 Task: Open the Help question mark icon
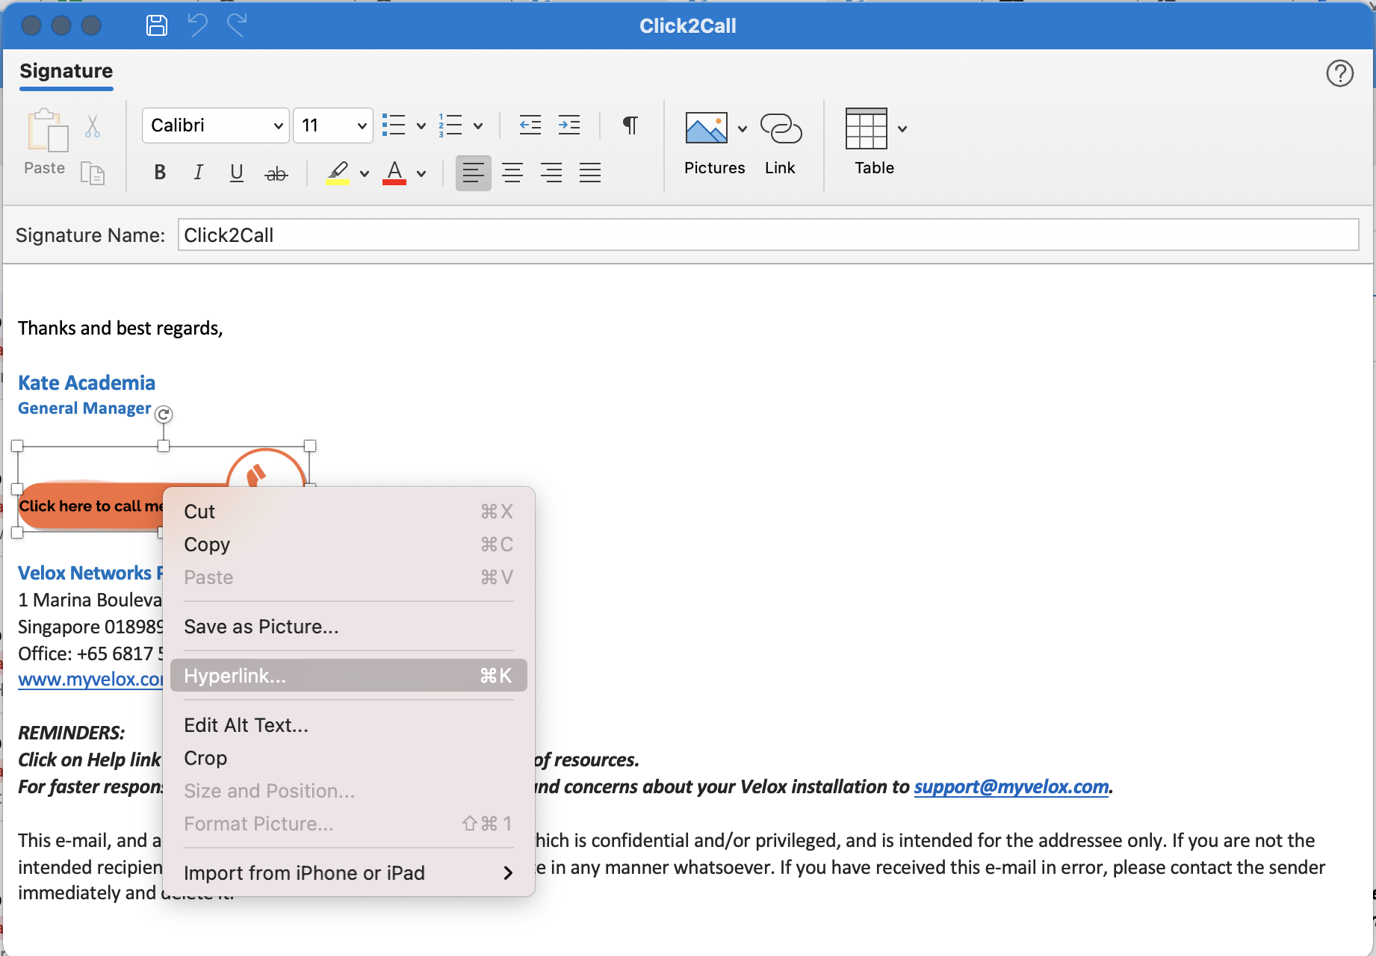[x=1339, y=73]
